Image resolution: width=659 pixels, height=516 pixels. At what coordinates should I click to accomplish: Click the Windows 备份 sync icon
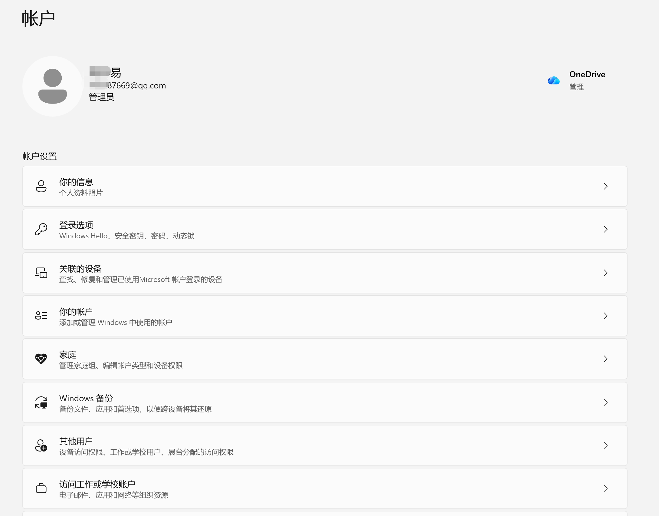(41, 402)
